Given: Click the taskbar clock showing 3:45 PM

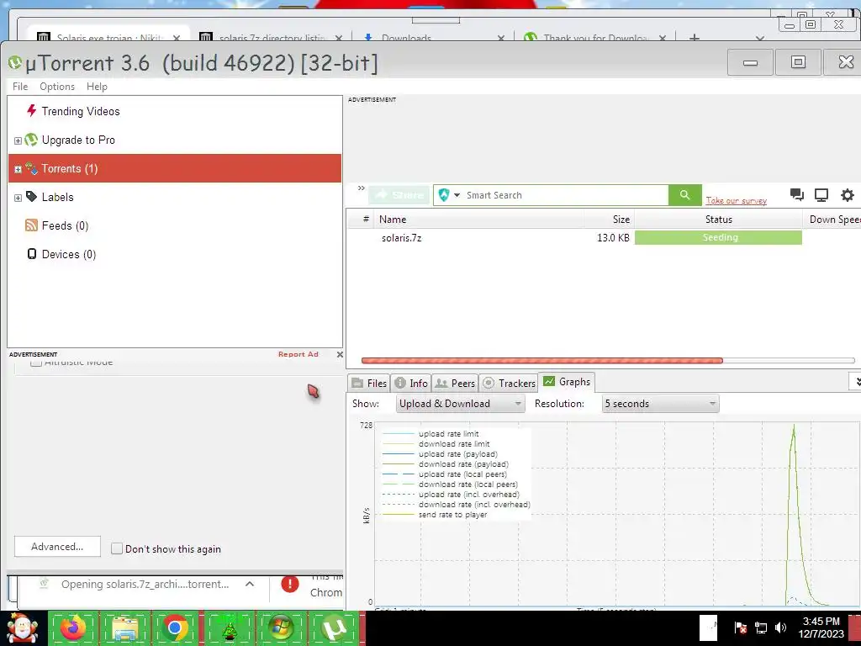Looking at the screenshot, I should (x=821, y=627).
